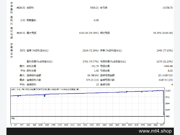Click the gross profit value 5430.21

pos(94,8)
